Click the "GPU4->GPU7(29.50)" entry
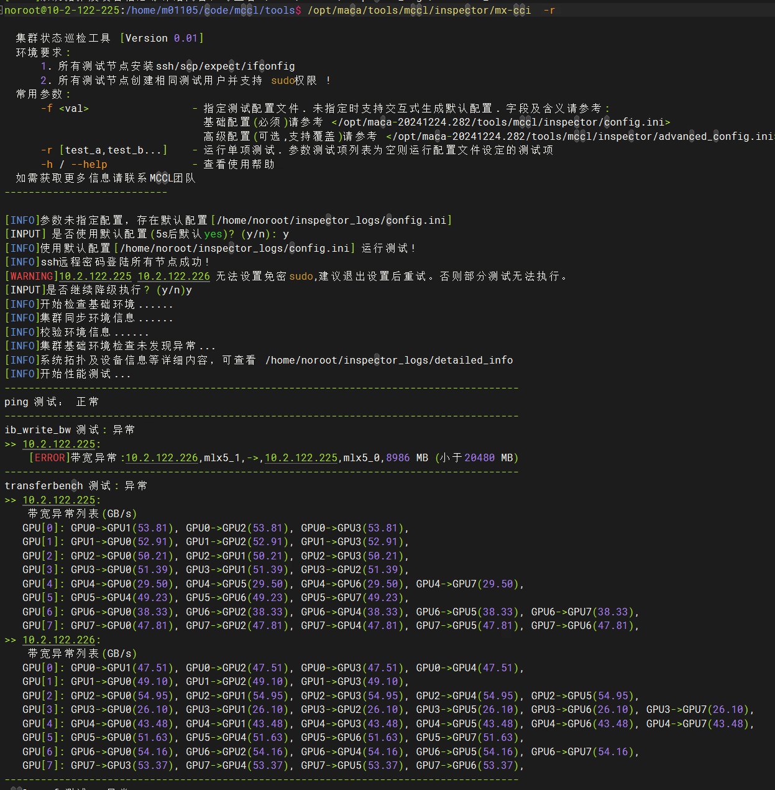The height and width of the screenshot is (790, 775). click(468, 584)
